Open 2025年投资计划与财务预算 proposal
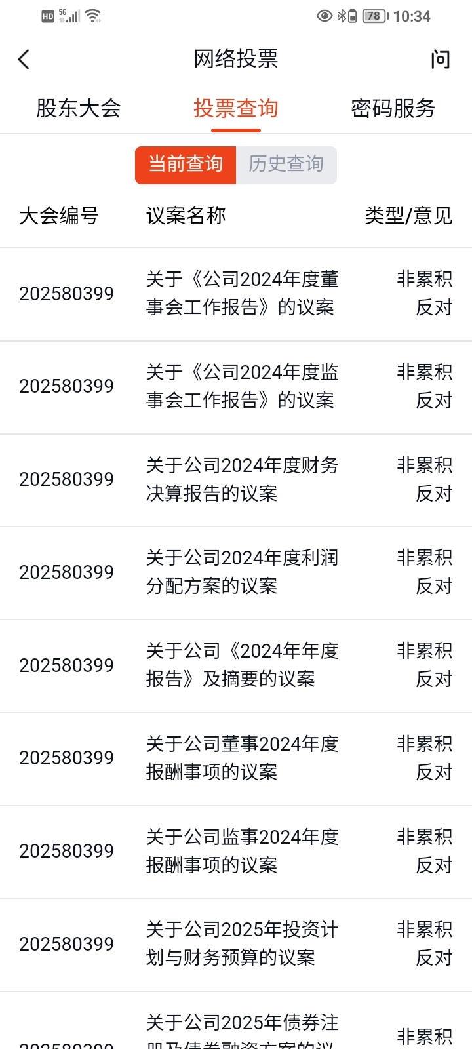The width and height of the screenshot is (472, 1049). pos(236,945)
